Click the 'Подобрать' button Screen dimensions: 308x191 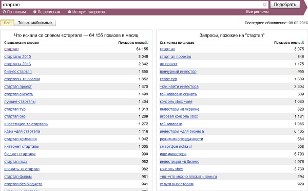tap(285, 5)
